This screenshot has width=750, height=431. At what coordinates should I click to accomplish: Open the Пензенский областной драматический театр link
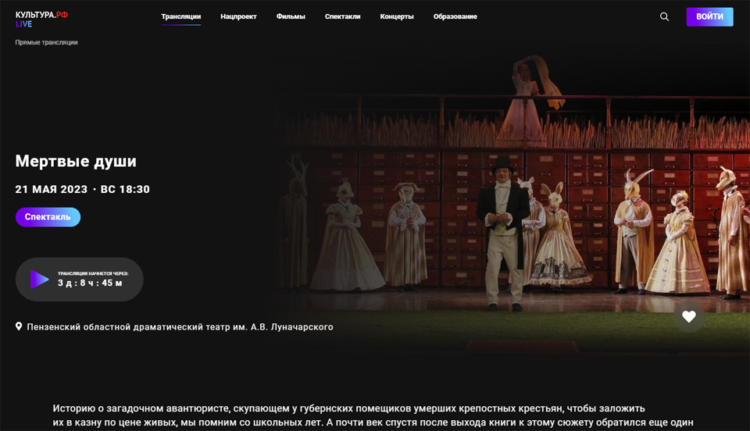pos(180,327)
